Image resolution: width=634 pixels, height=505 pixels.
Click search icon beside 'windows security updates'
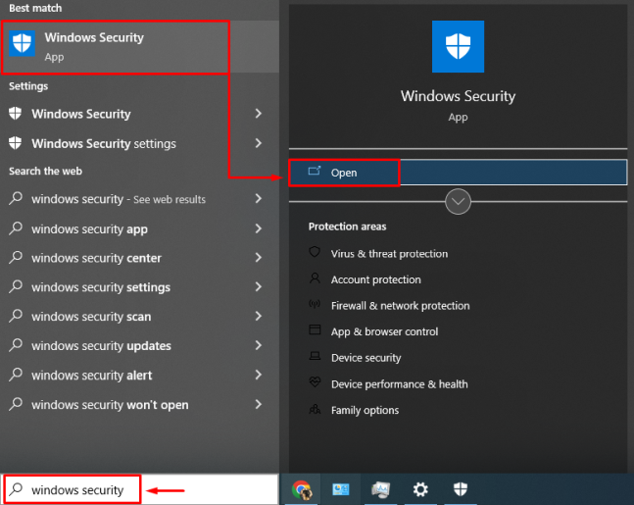coord(16,345)
